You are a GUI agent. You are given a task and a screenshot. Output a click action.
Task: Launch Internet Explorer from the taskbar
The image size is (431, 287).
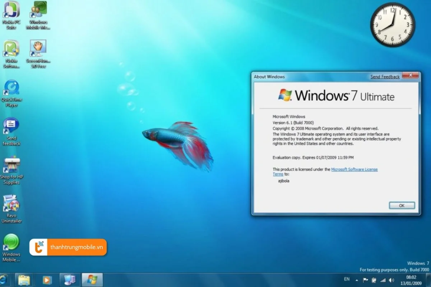pos(5,279)
